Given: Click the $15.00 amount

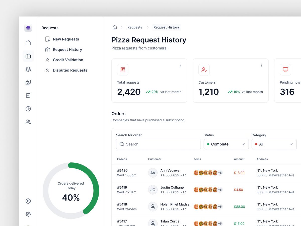Looking at the screenshot, I should point(239,224).
